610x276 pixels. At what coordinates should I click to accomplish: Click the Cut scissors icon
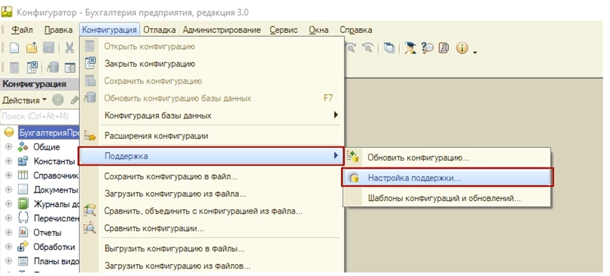coord(69,48)
